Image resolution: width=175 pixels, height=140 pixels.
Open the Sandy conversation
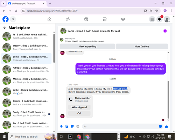pos(26,114)
